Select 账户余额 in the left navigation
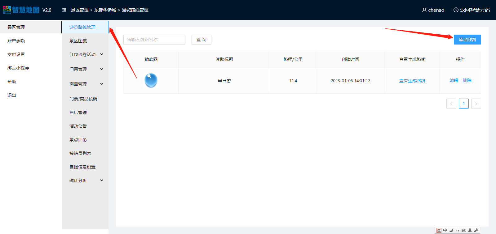The height and width of the screenshot is (234, 496). tap(16, 41)
